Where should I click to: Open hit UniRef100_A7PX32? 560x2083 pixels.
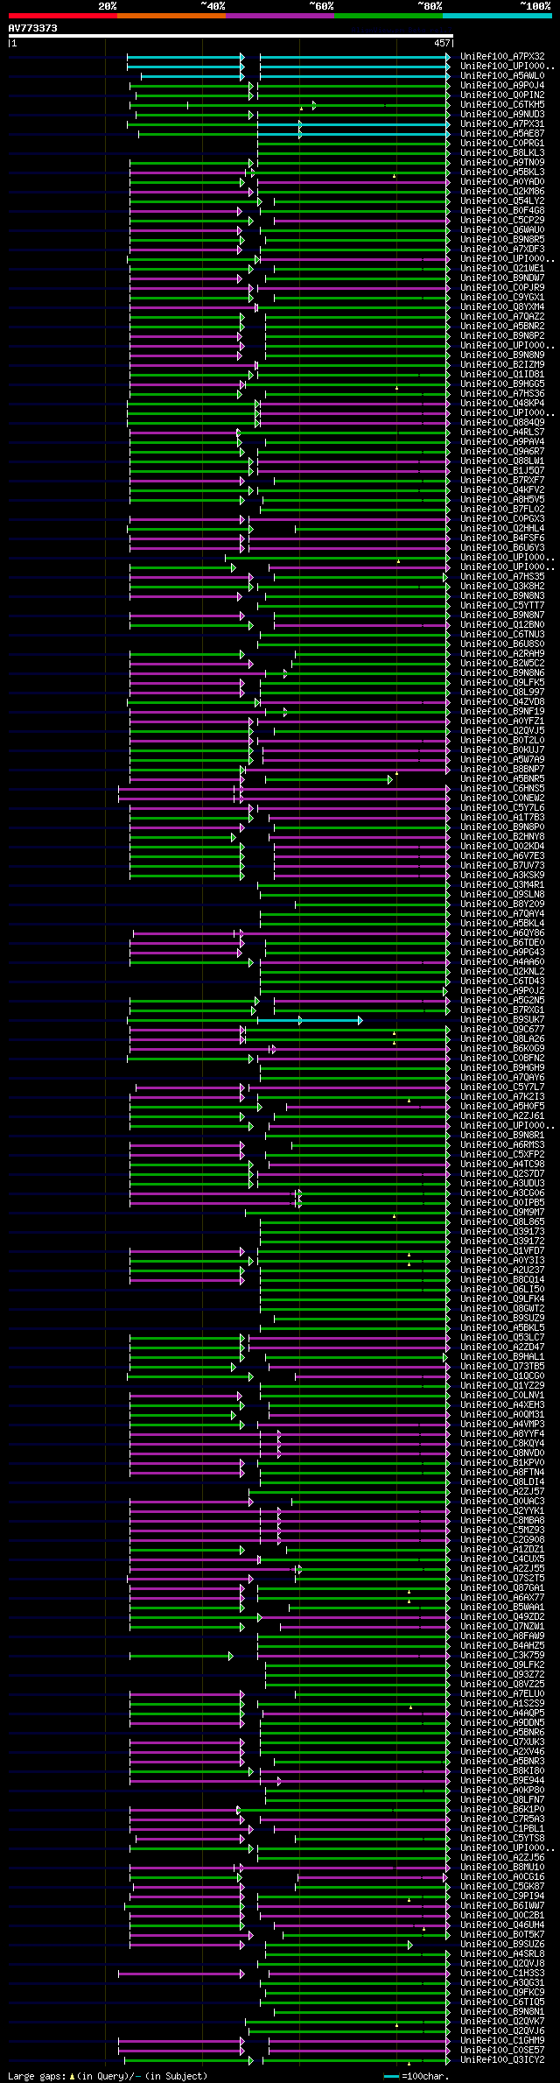[x=502, y=56]
